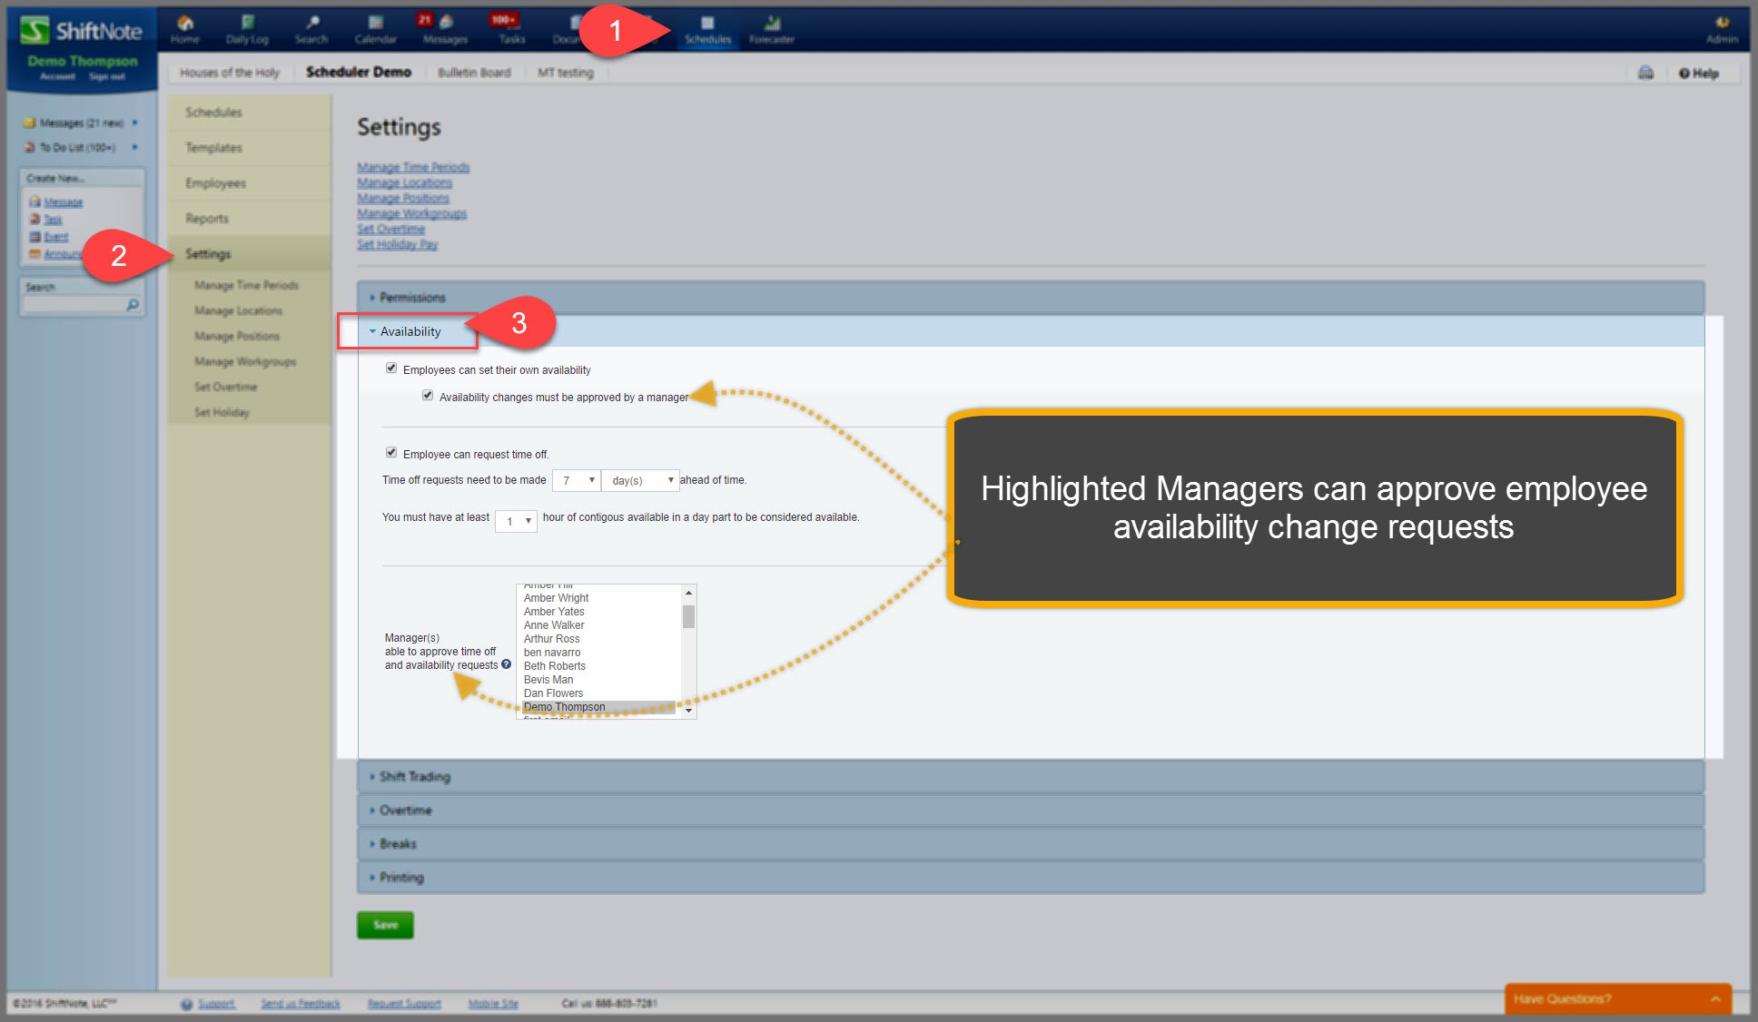Click help question icon beside availability requests
The height and width of the screenshot is (1022, 1758).
click(507, 664)
